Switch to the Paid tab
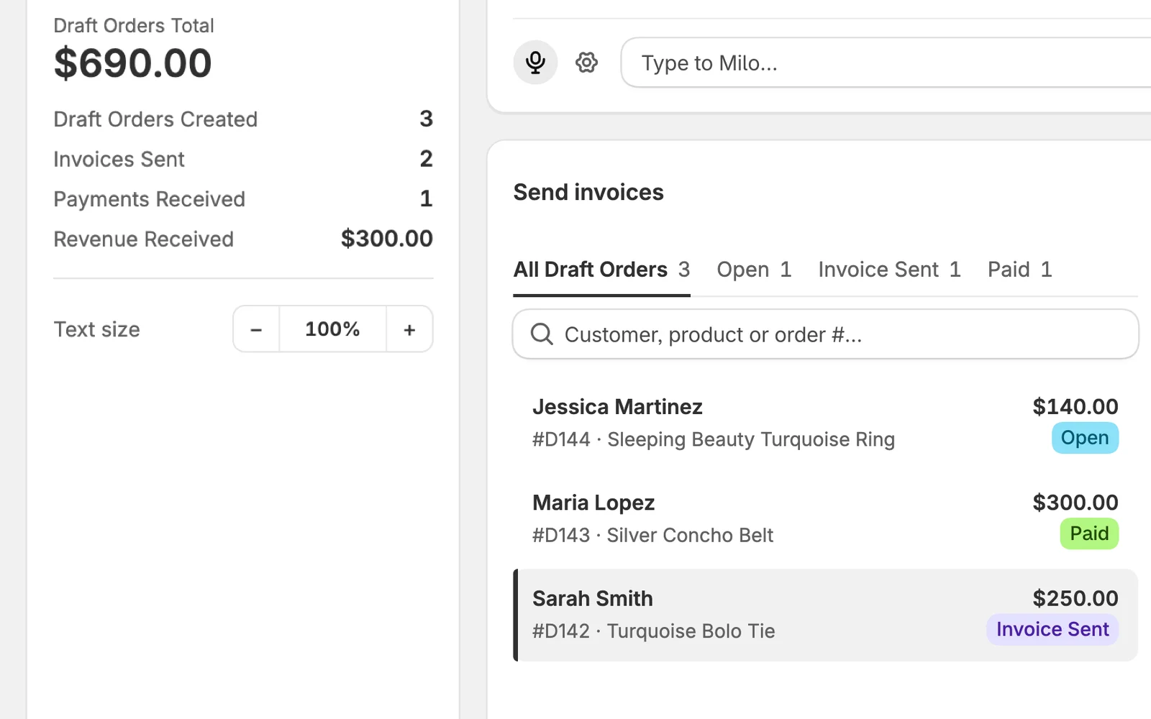 point(1019,270)
